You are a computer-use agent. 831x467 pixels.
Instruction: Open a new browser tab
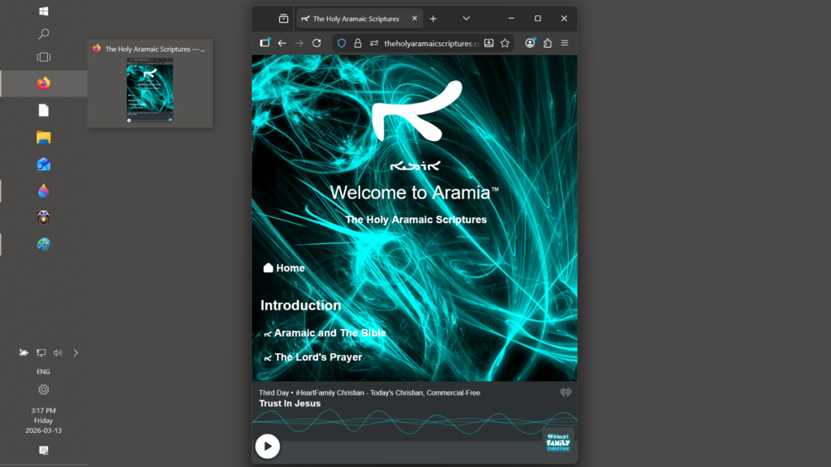433,19
